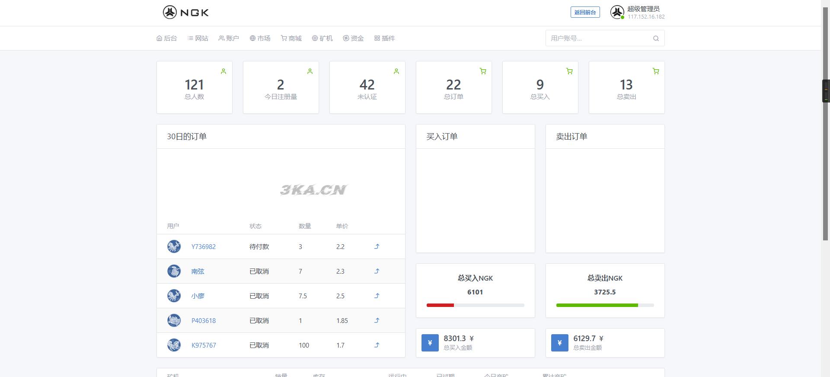Screen dimensions: 830x377
Task: Open the 资金 menu
Action: (354, 38)
